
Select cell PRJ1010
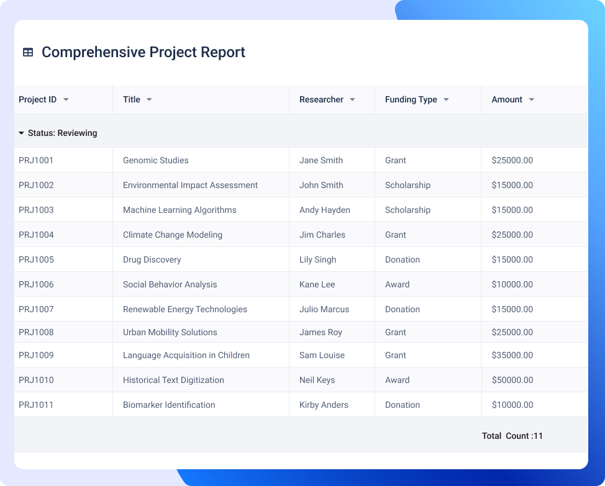coord(36,380)
